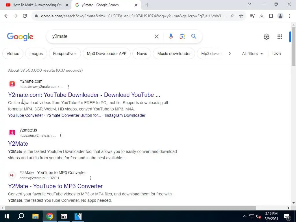
Task: Go back using the browser back arrow
Action: 6,16
